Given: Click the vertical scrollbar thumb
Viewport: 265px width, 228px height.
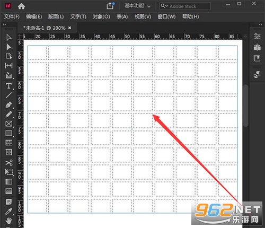Looking at the screenshot, I should 245,106.
